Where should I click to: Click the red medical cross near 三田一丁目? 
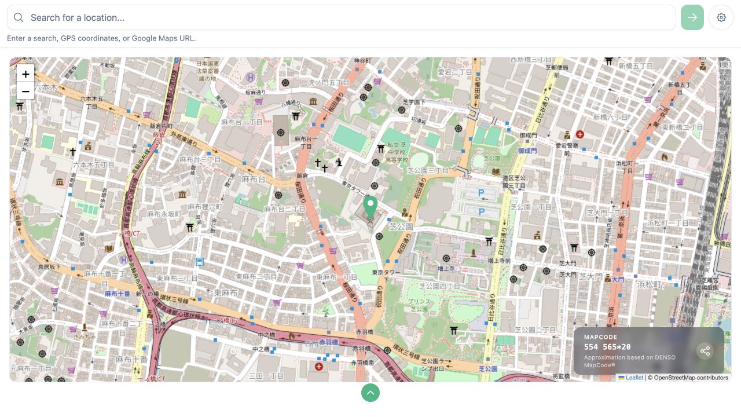pos(318,367)
